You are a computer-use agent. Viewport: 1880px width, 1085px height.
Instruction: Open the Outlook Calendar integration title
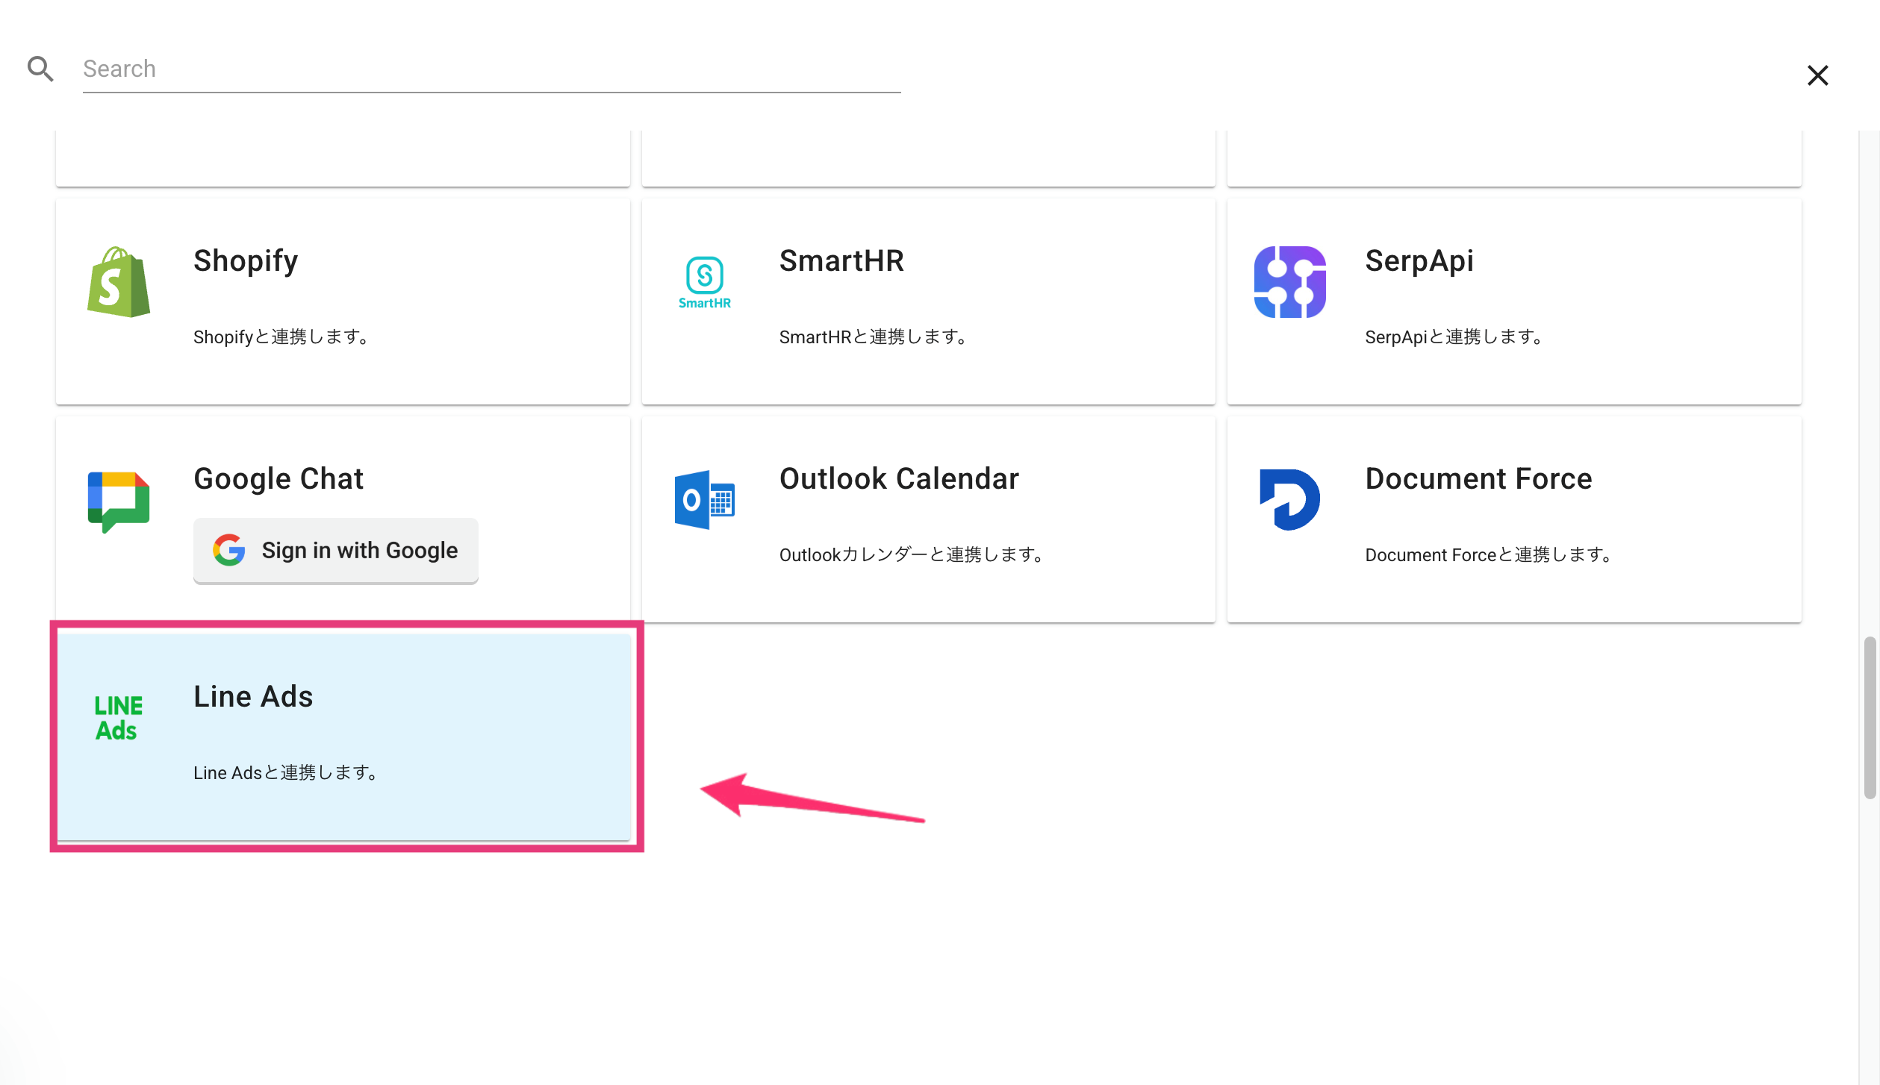point(899,478)
